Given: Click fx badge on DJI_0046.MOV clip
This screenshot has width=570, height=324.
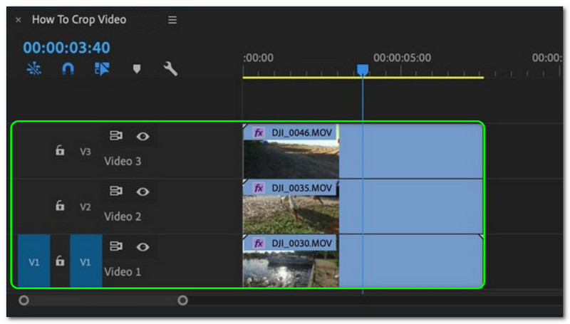Looking at the screenshot, I should [259, 132].
